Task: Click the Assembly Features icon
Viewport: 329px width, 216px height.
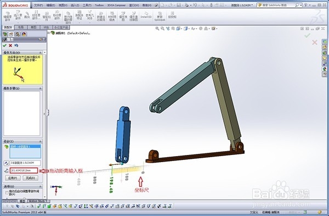Action: [x=79, y=15]
